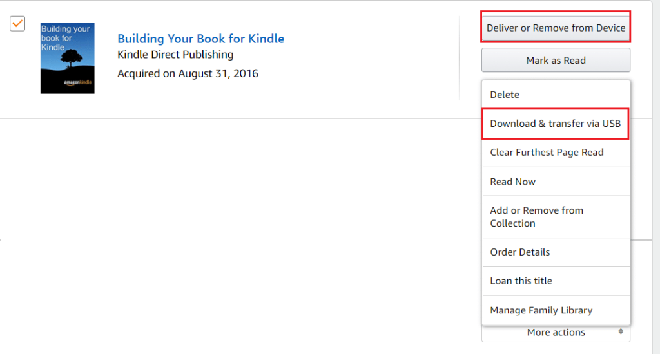Collapse the More actions dropdown

(x=556, y=333)
